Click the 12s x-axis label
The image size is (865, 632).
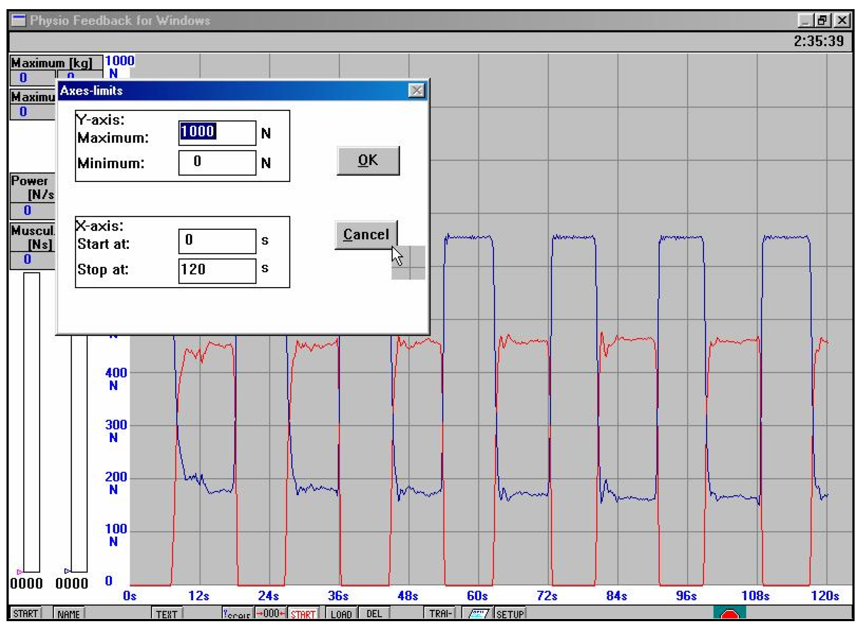(x=199, y=596)
